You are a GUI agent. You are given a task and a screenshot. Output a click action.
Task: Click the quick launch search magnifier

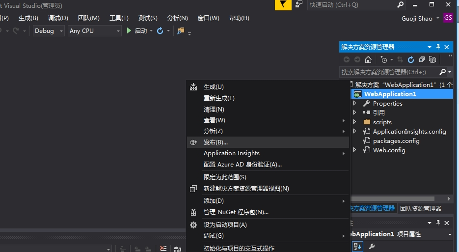(x=400, y=5)
